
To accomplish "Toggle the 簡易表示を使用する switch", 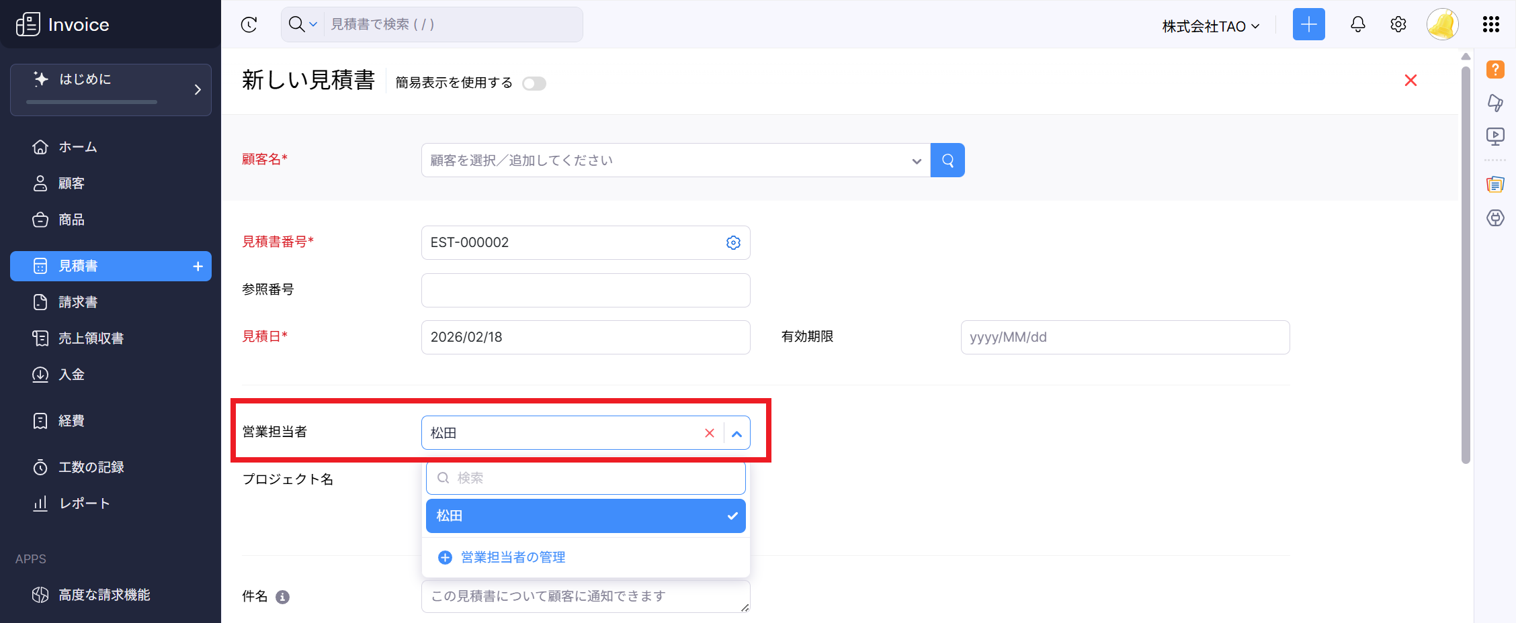I will pos(534,83).
